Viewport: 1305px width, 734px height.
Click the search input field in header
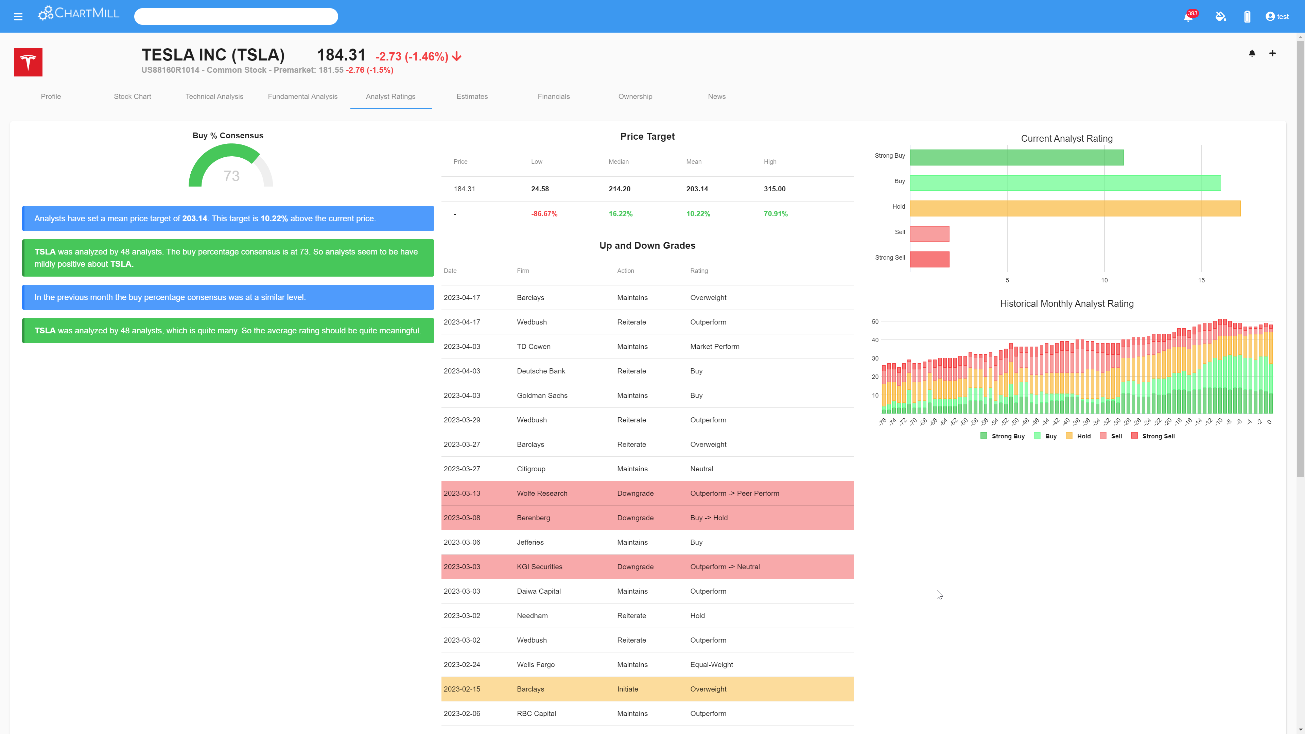(x=236, y=16)
